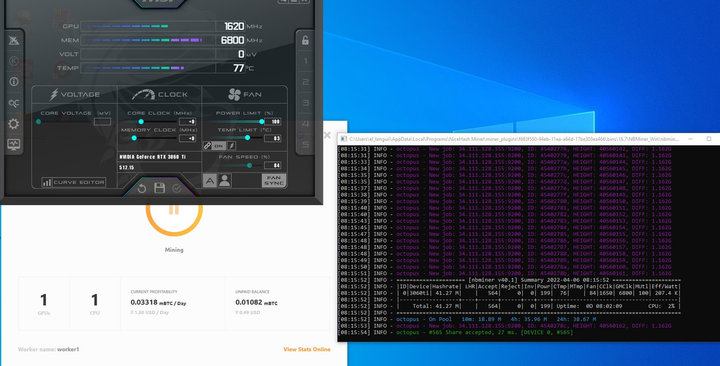Click the Memory Clock +0 field
Screen dimensions: 720x366
(x=187, y=138)
